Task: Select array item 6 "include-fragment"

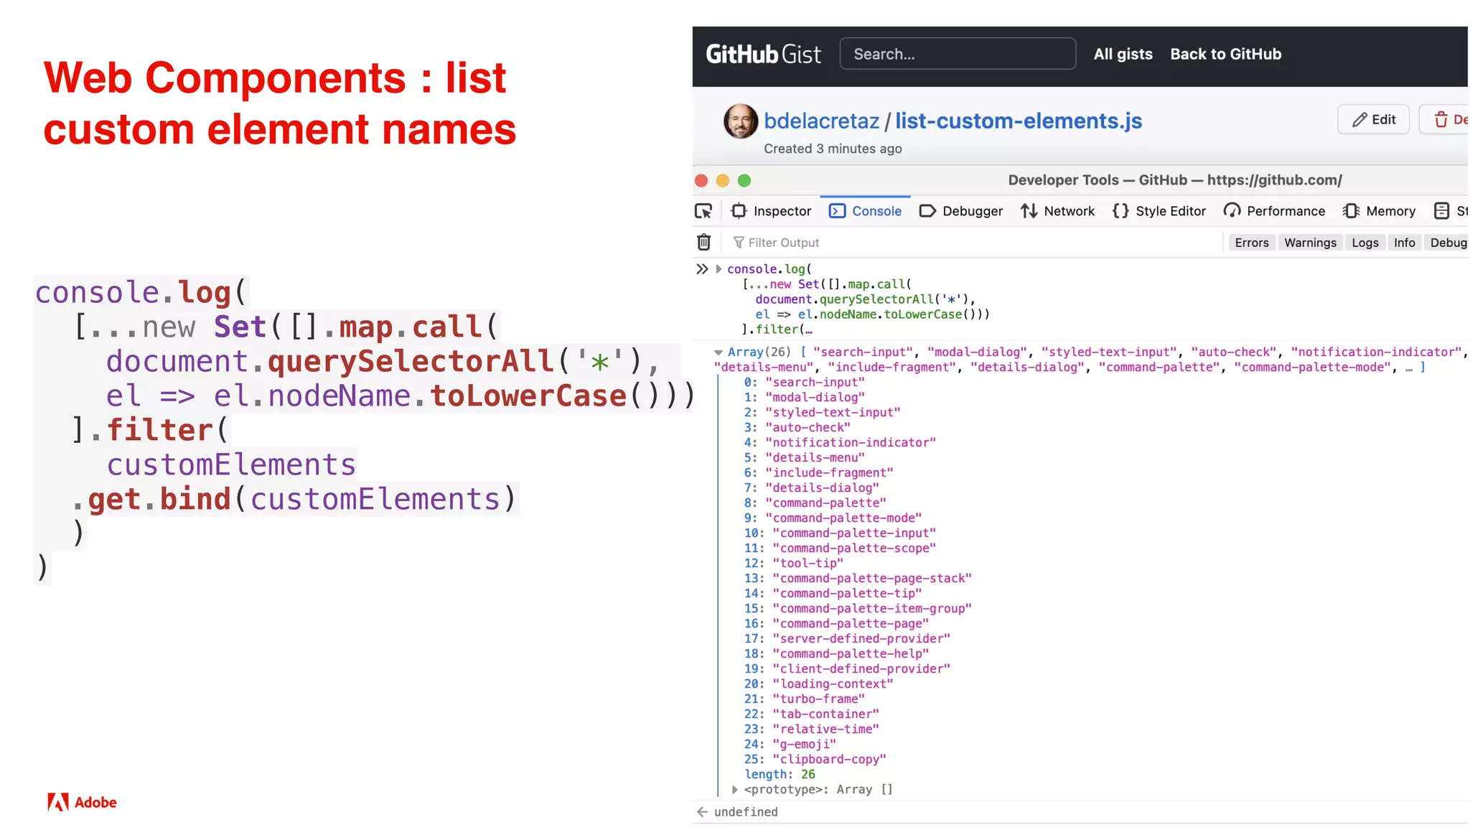Action: click(x=818, y=473)
